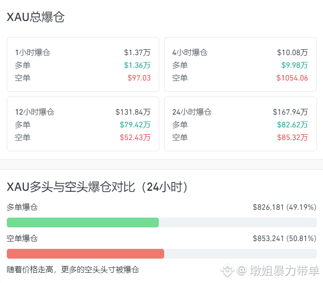Select the 1小时爆仓 card

coord(83,64)
